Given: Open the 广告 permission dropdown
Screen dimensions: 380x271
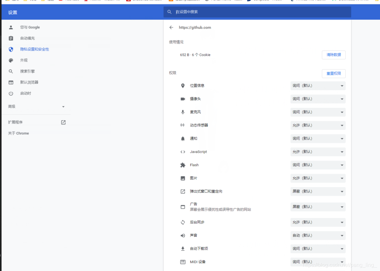Looking at the screenshot, I should 318,207.
